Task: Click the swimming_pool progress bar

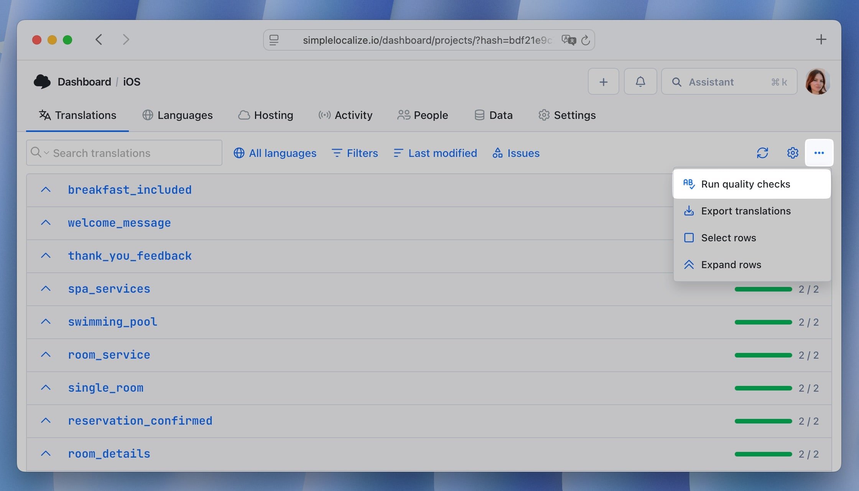Action: pos(763,322)
